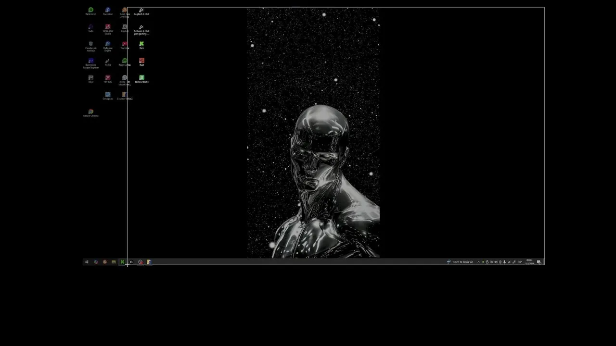Launch the Counter-Strike 2 shortcut
Viewport: 616px width, 346px height.
click(x=125, y=96)
